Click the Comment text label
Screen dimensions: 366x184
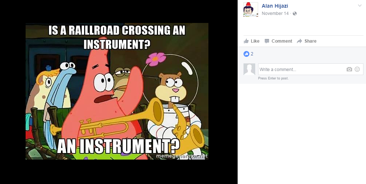coord(282,41)
